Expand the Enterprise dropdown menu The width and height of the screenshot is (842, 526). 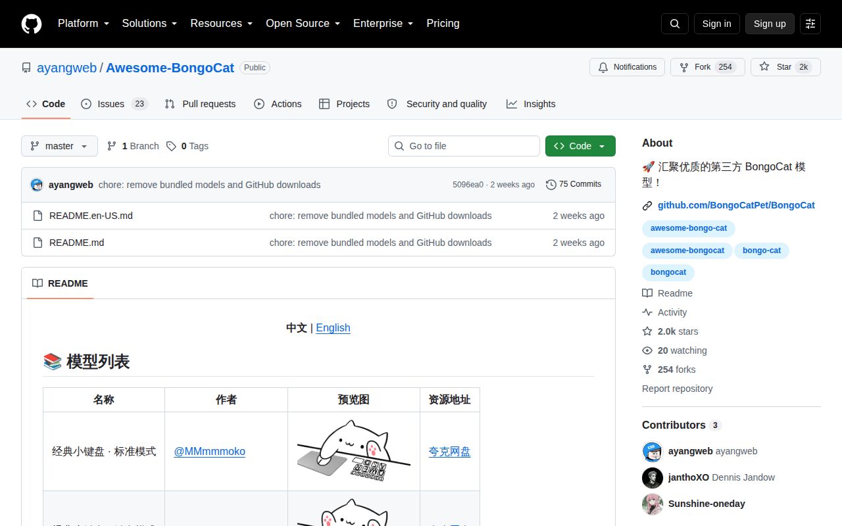click(x=384, y=24)
